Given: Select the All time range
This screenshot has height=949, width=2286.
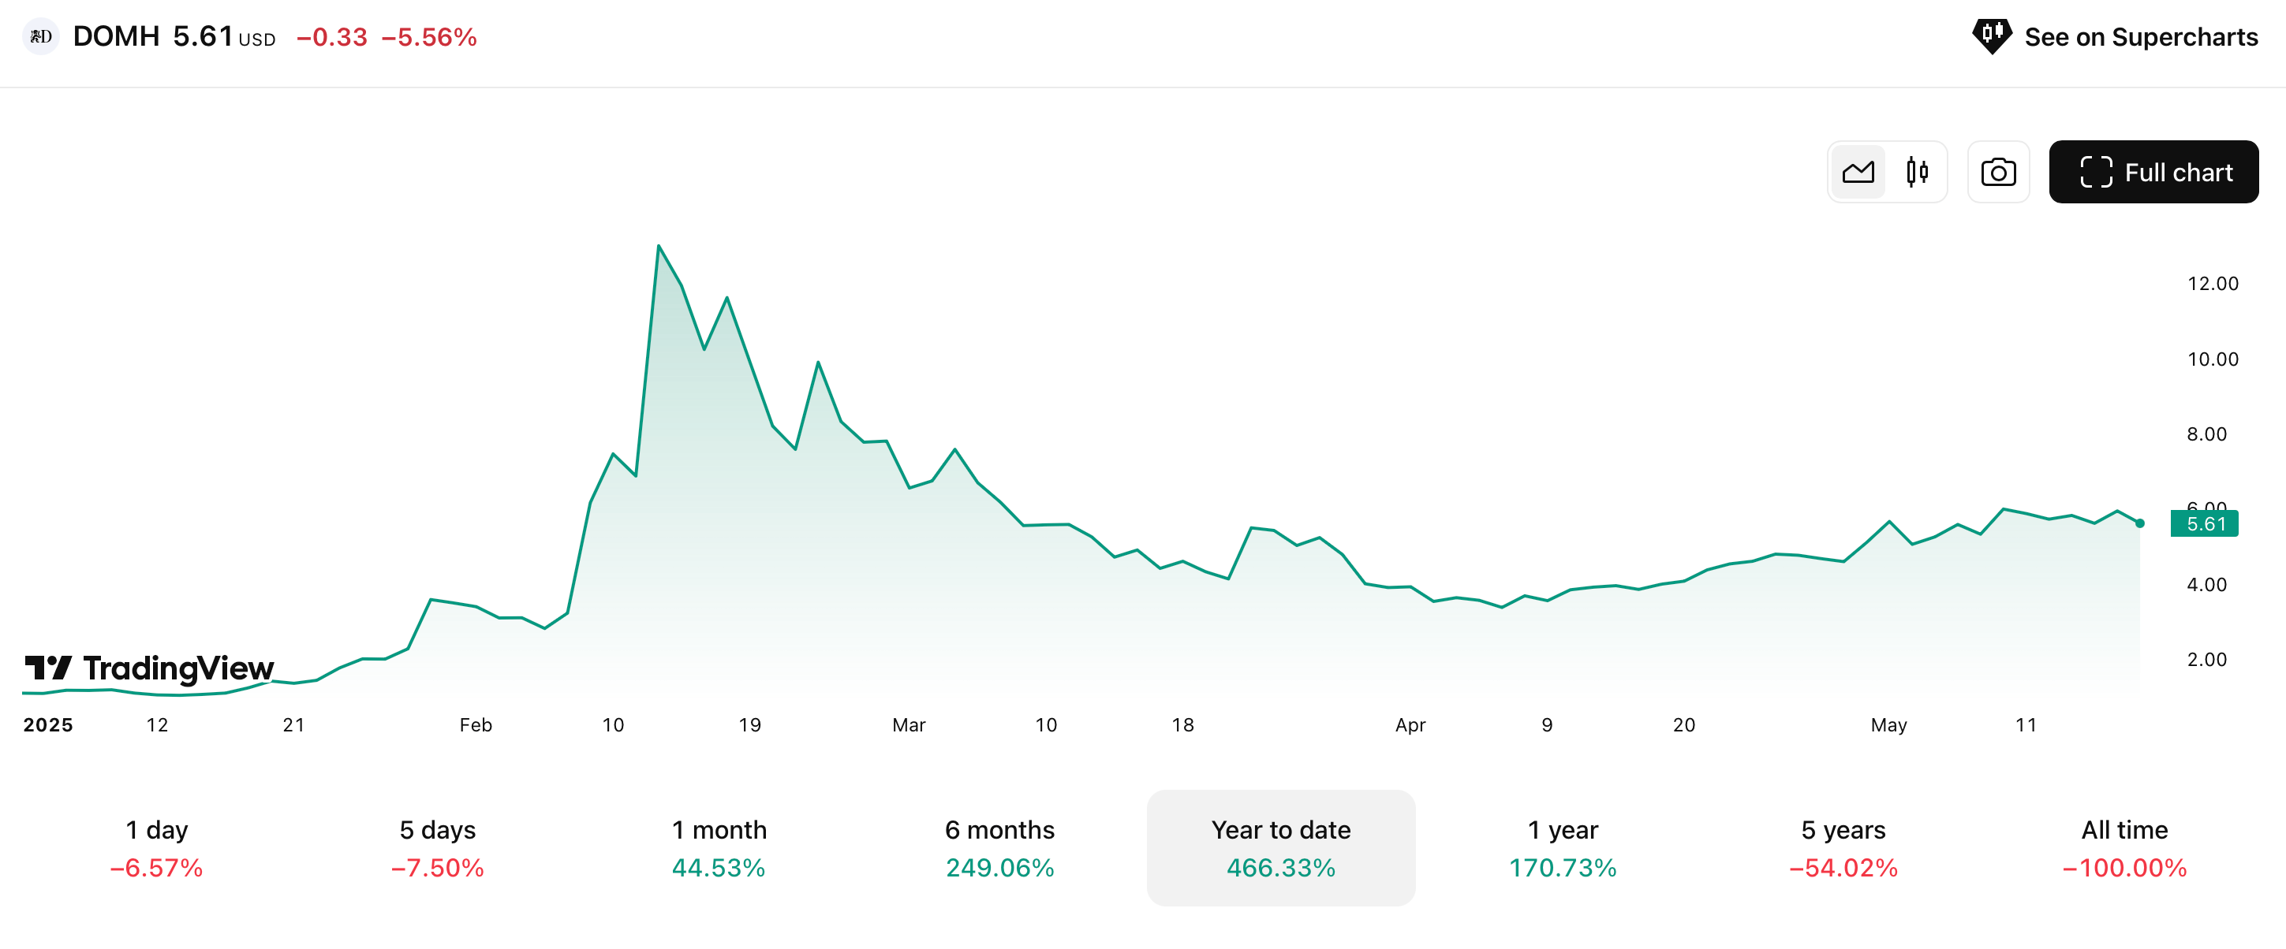Looking at the screenshot, I should [2124, 848].
